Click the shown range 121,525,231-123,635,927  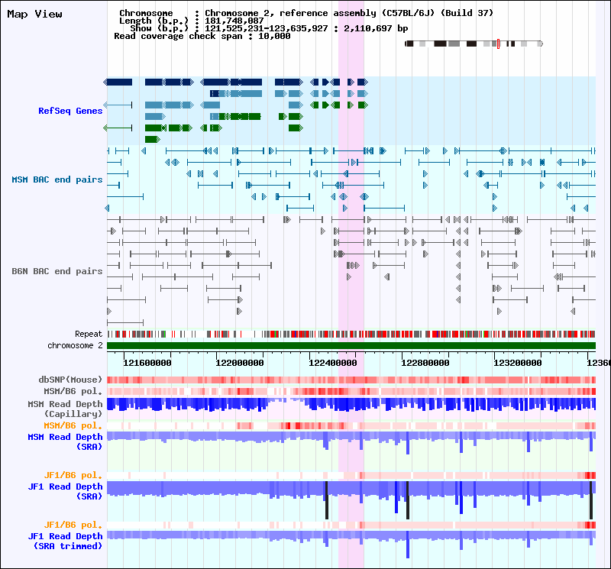(266, 28)
